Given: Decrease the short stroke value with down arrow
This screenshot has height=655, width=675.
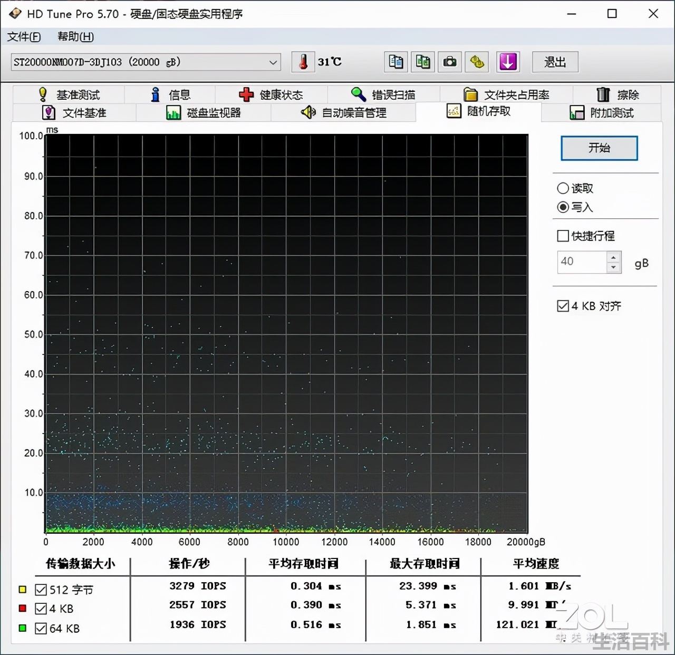Looking at the screenshot, I should [613, 267].
